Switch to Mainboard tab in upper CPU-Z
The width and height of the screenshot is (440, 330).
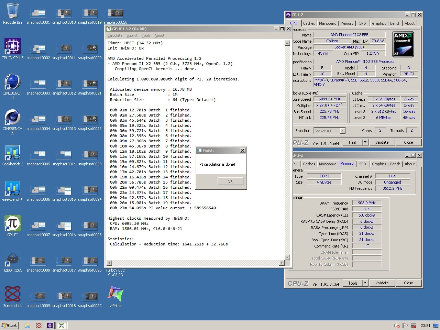click(328, 23)
